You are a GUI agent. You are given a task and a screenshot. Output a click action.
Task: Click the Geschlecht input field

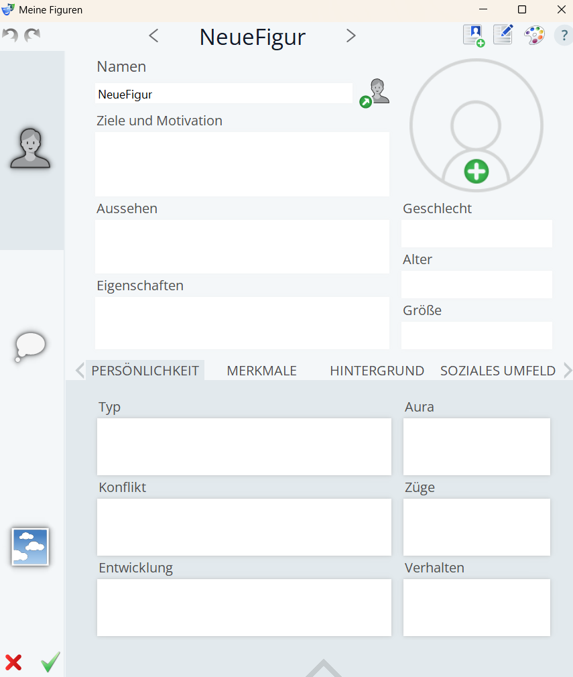coord(476,234)
